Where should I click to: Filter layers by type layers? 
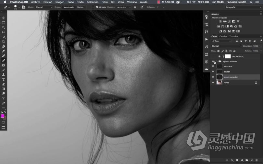point(245,41)
